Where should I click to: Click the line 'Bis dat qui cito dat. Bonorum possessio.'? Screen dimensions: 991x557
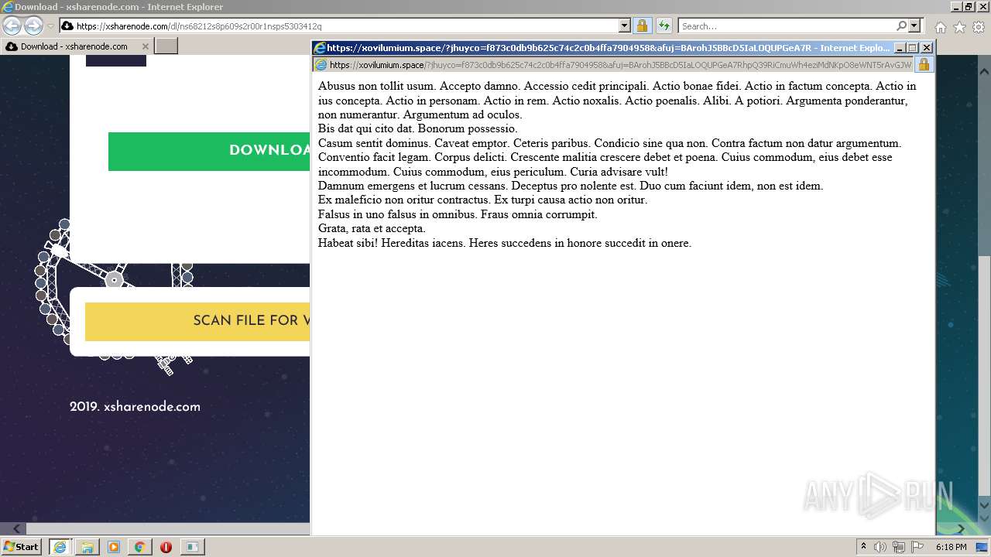coord(418,129)
